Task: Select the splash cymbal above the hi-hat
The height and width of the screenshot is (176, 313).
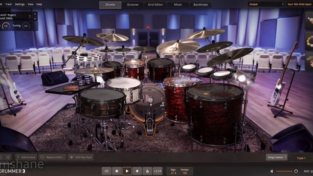Action: point(112,37)
